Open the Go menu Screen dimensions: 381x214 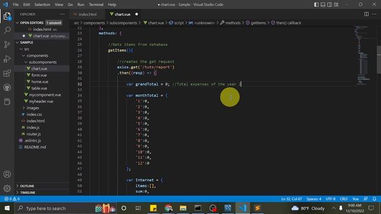click(x=70, y=5)
